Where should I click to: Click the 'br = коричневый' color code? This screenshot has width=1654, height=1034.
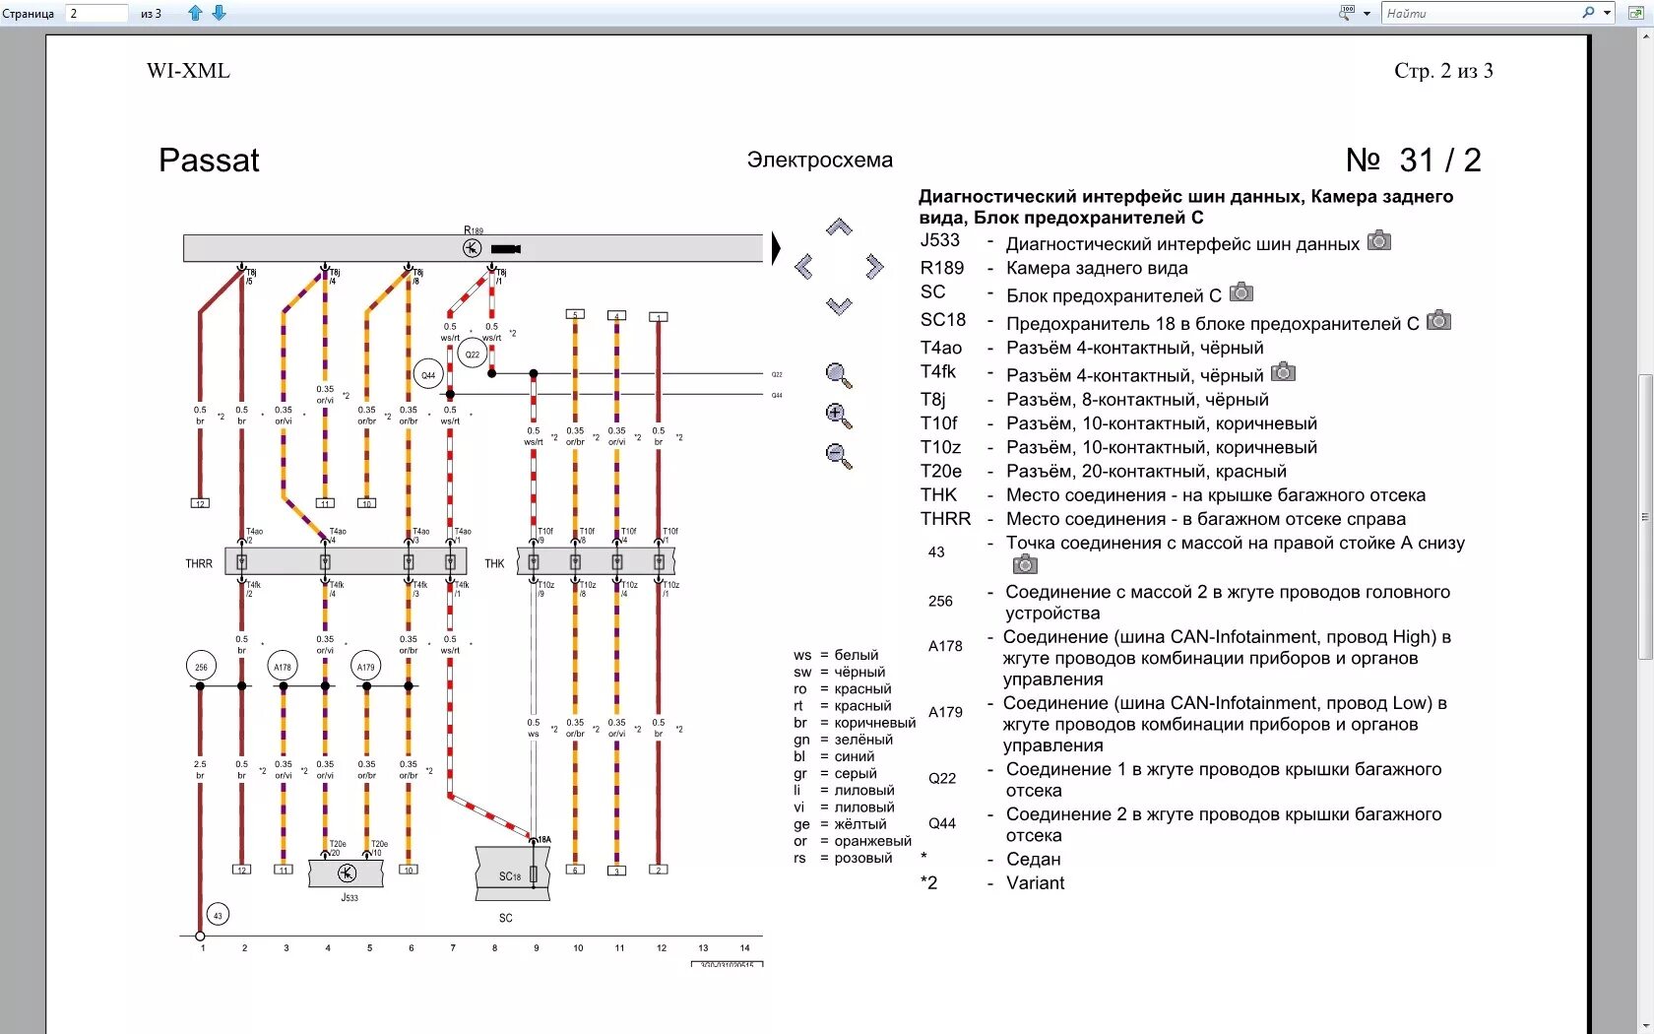click(x=855, y=723)
